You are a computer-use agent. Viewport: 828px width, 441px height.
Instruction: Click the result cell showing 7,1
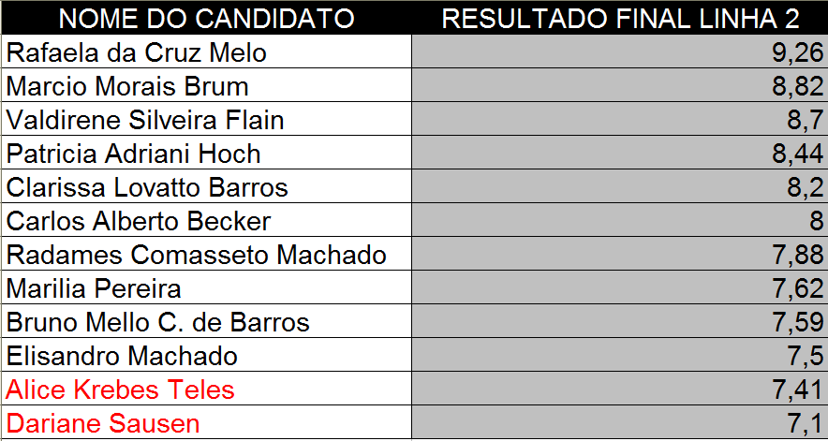click(620, 423)
